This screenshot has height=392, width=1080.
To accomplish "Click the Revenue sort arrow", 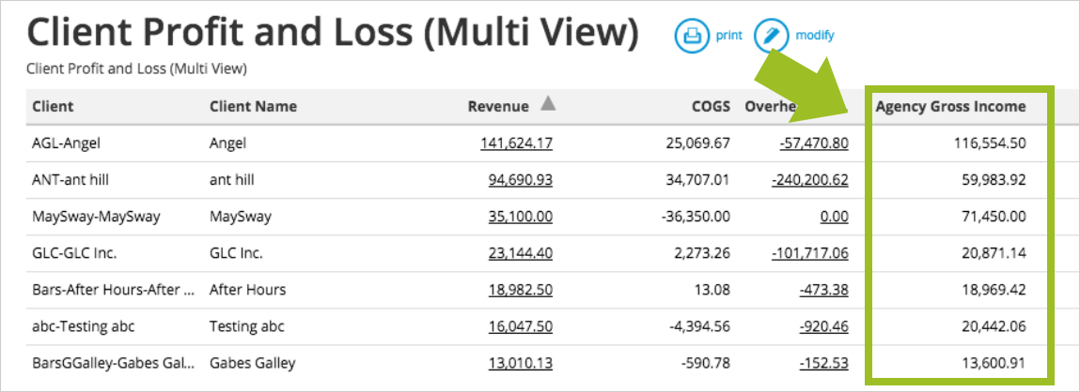I will point(548,104).
